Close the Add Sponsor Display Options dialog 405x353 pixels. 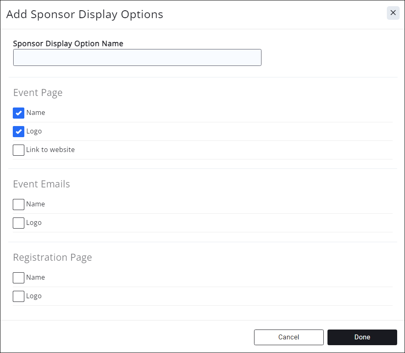pyautogui.click(x=393, y=13)
